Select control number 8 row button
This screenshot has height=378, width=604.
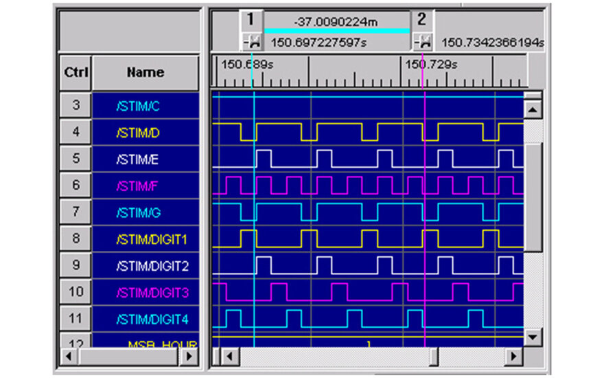click(75, 238)
